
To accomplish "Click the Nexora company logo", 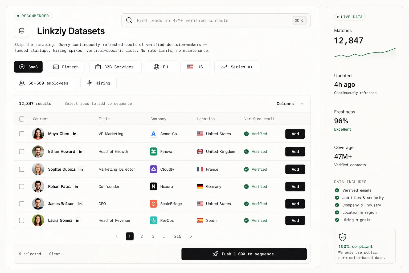I will click(x=153, y=187).
